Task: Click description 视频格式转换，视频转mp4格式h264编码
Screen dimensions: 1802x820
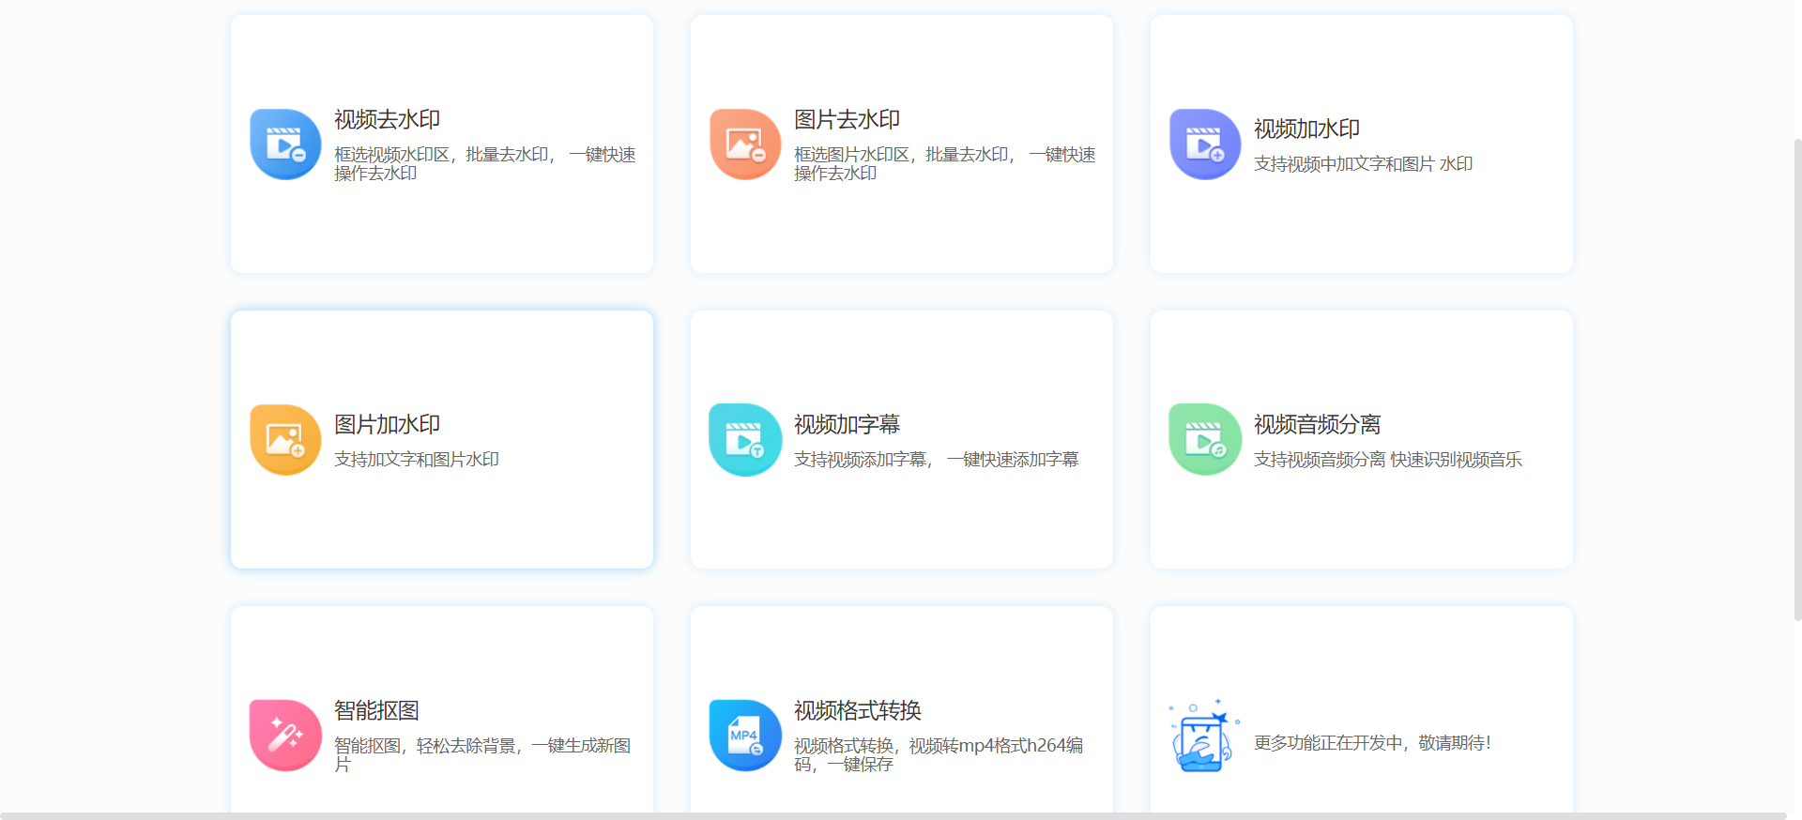Action: (x=939, y=755)
